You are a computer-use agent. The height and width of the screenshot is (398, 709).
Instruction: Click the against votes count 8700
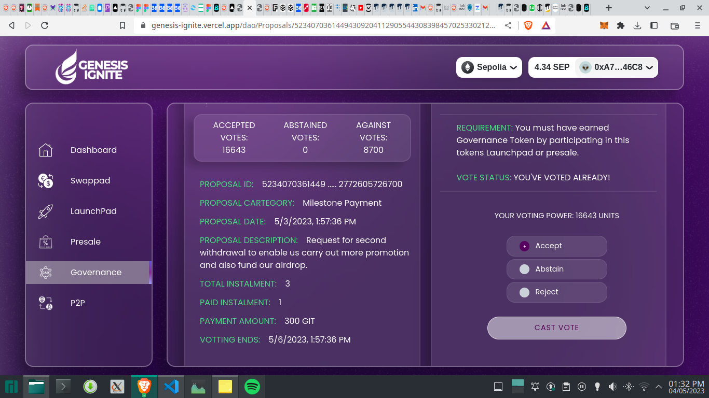pos(373,150)
